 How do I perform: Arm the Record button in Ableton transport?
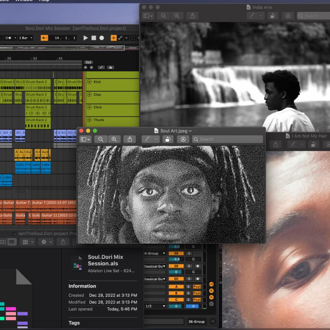tap(102, 38)
